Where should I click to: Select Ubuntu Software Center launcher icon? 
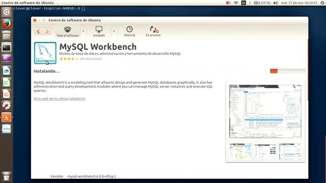tap(7, 117)
